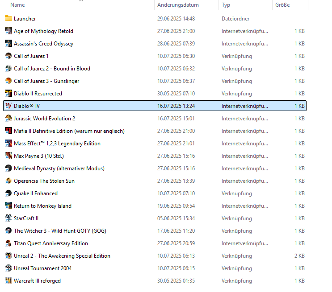Click the 'Call of Juarez 1' name
The width and height of the screenshot is (332, 292).
tap(31, 56)
